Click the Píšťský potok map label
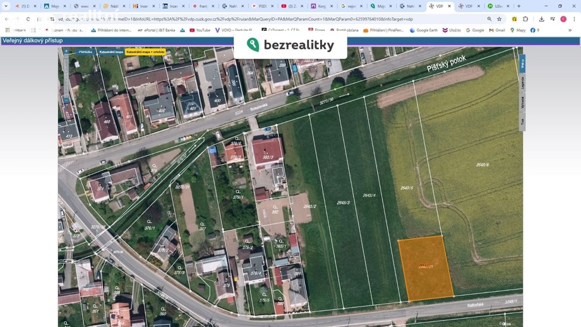Viewport: 581px width, 327px height. (446, 63)
